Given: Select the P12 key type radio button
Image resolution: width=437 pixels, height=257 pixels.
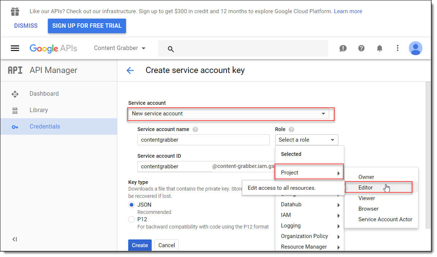Looking at the screenshot, I should (132, 219).
